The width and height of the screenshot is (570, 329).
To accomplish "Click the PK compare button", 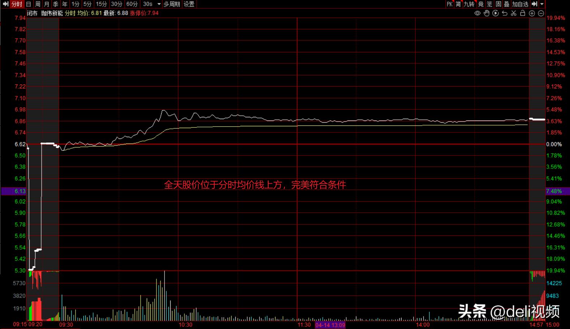I will click(x=450, y=4).
